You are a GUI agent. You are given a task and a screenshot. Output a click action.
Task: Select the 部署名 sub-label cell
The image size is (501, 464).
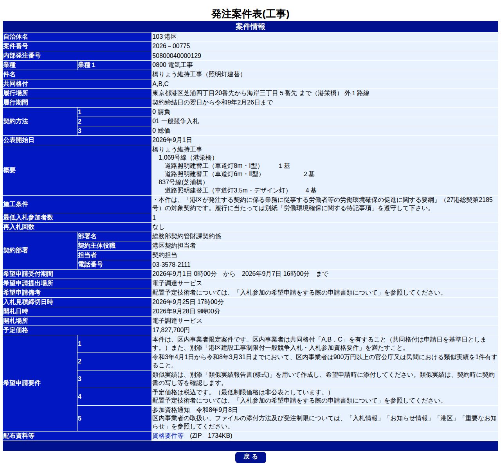114,236
